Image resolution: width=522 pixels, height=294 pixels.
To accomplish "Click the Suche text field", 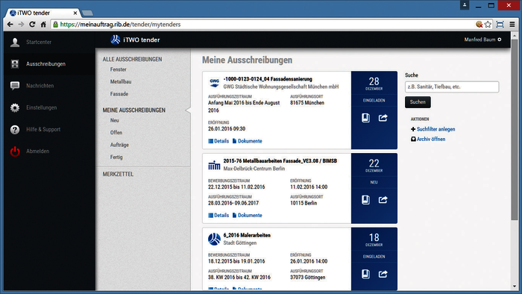I will pyautogui.click(x=452, y=87).
